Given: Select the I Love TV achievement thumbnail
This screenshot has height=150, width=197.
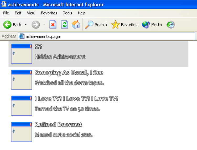Looking at the screenshot, I should (22, 106).
